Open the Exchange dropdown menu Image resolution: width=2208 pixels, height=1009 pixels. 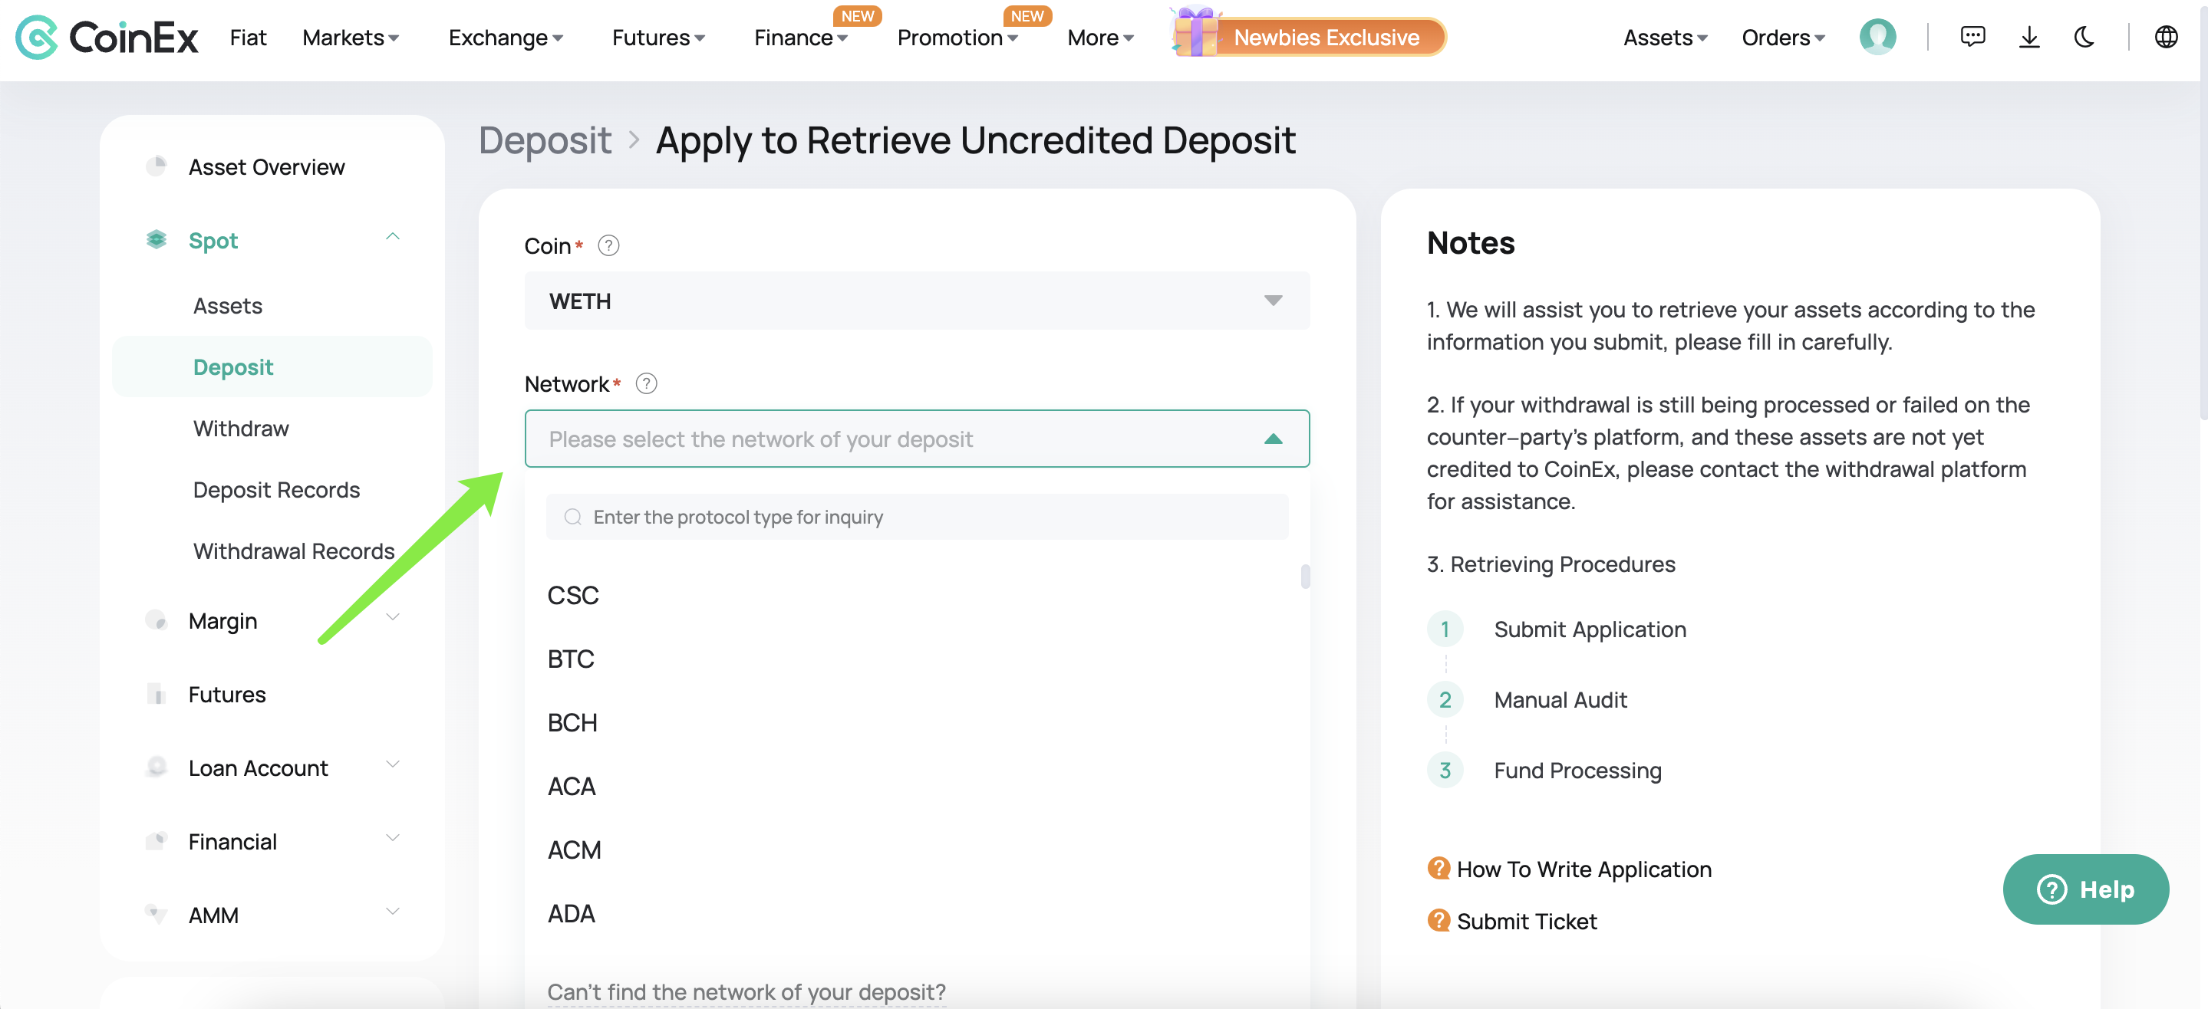pyautogui.click(x=506, y=38)
